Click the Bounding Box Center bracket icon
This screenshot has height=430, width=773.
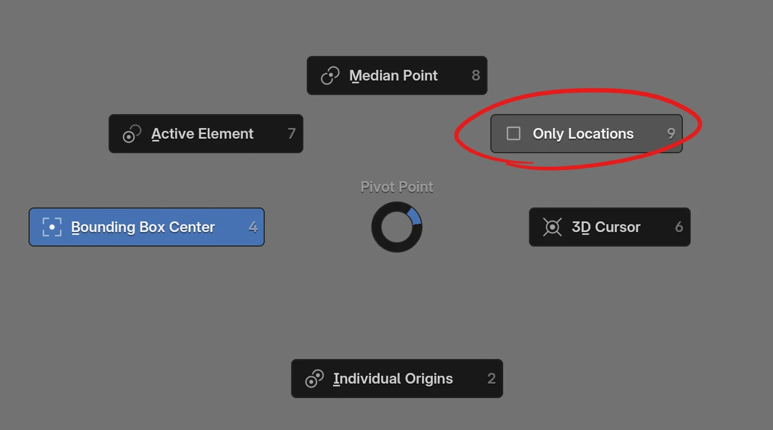click(x=52, y=227)
